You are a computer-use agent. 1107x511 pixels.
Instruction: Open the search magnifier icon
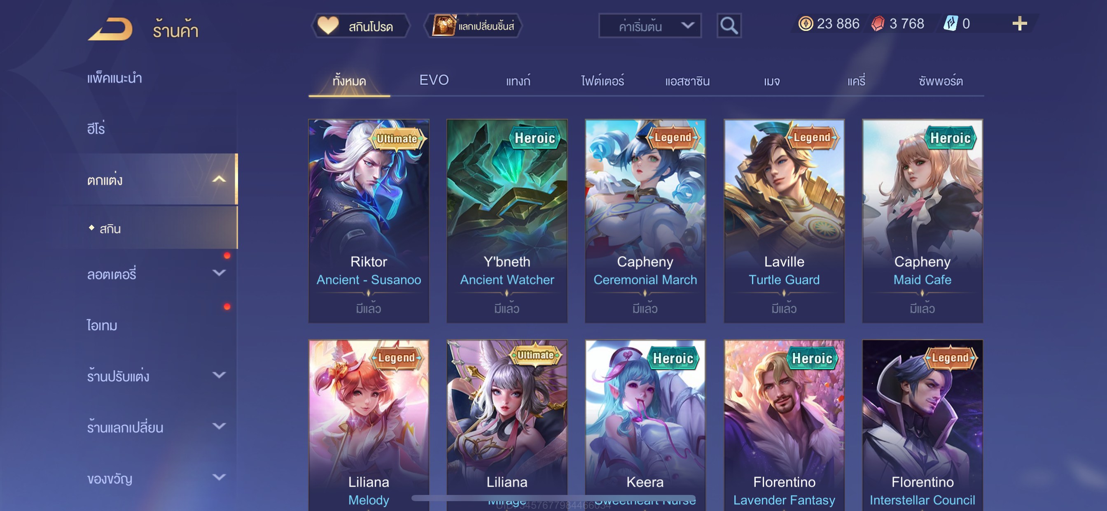729,26
